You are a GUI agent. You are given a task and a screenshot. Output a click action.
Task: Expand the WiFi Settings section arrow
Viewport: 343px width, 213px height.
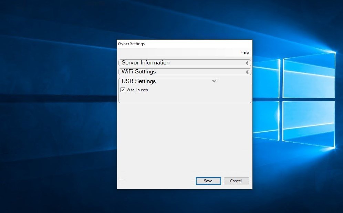click(x=247, y=72)
